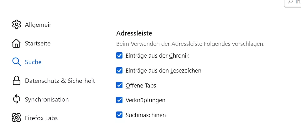This screenshot has width=301, height=123.
Task: Select the Suche category label
Action: coord(33,62)
